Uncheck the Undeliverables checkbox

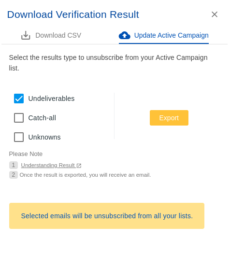point(19,99)
